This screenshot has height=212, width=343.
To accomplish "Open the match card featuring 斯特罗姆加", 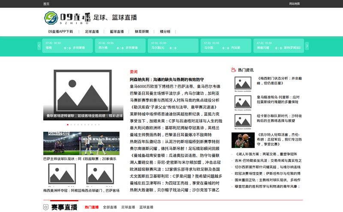I will click(x=279, y=46).
